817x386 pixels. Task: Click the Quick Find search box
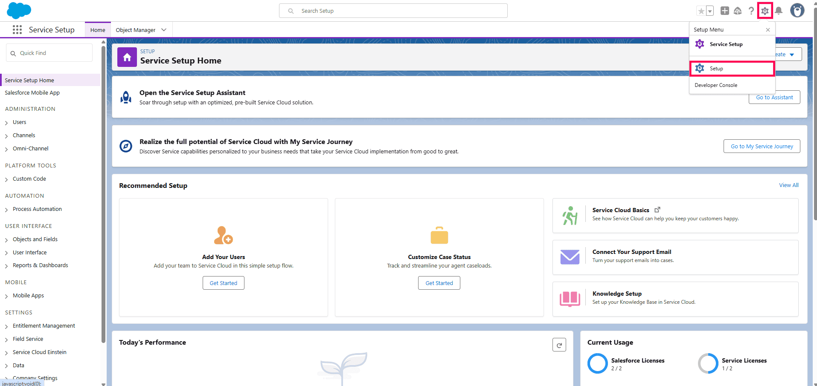click(x=49, y=52)
